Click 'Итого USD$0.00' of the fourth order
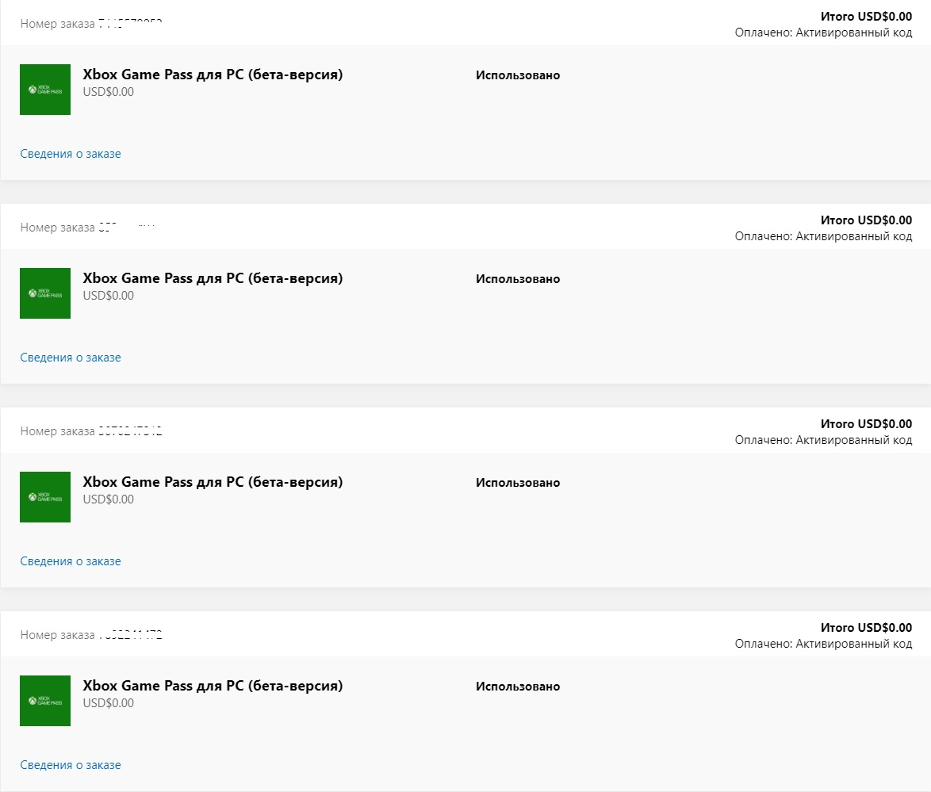931x792 pixels. pos(866,628)
